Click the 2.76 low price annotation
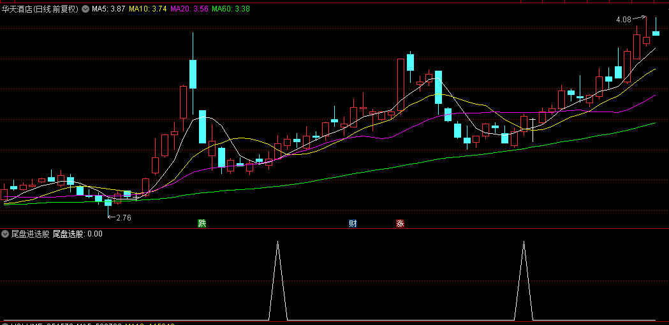 click(x=123, y=217)
